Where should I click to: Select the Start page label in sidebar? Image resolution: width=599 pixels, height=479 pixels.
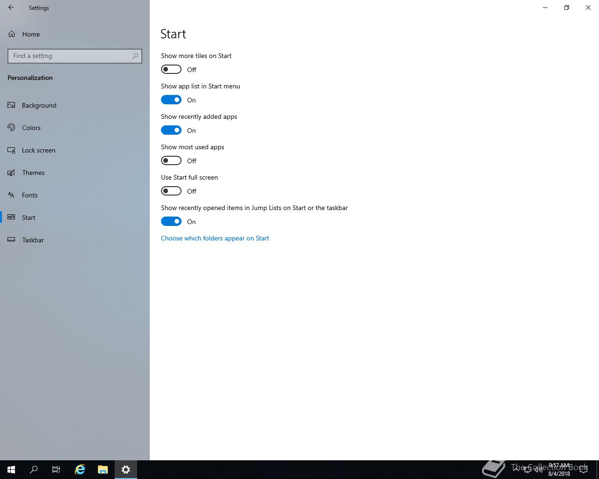pyautogui.click(x=29, y=218)
